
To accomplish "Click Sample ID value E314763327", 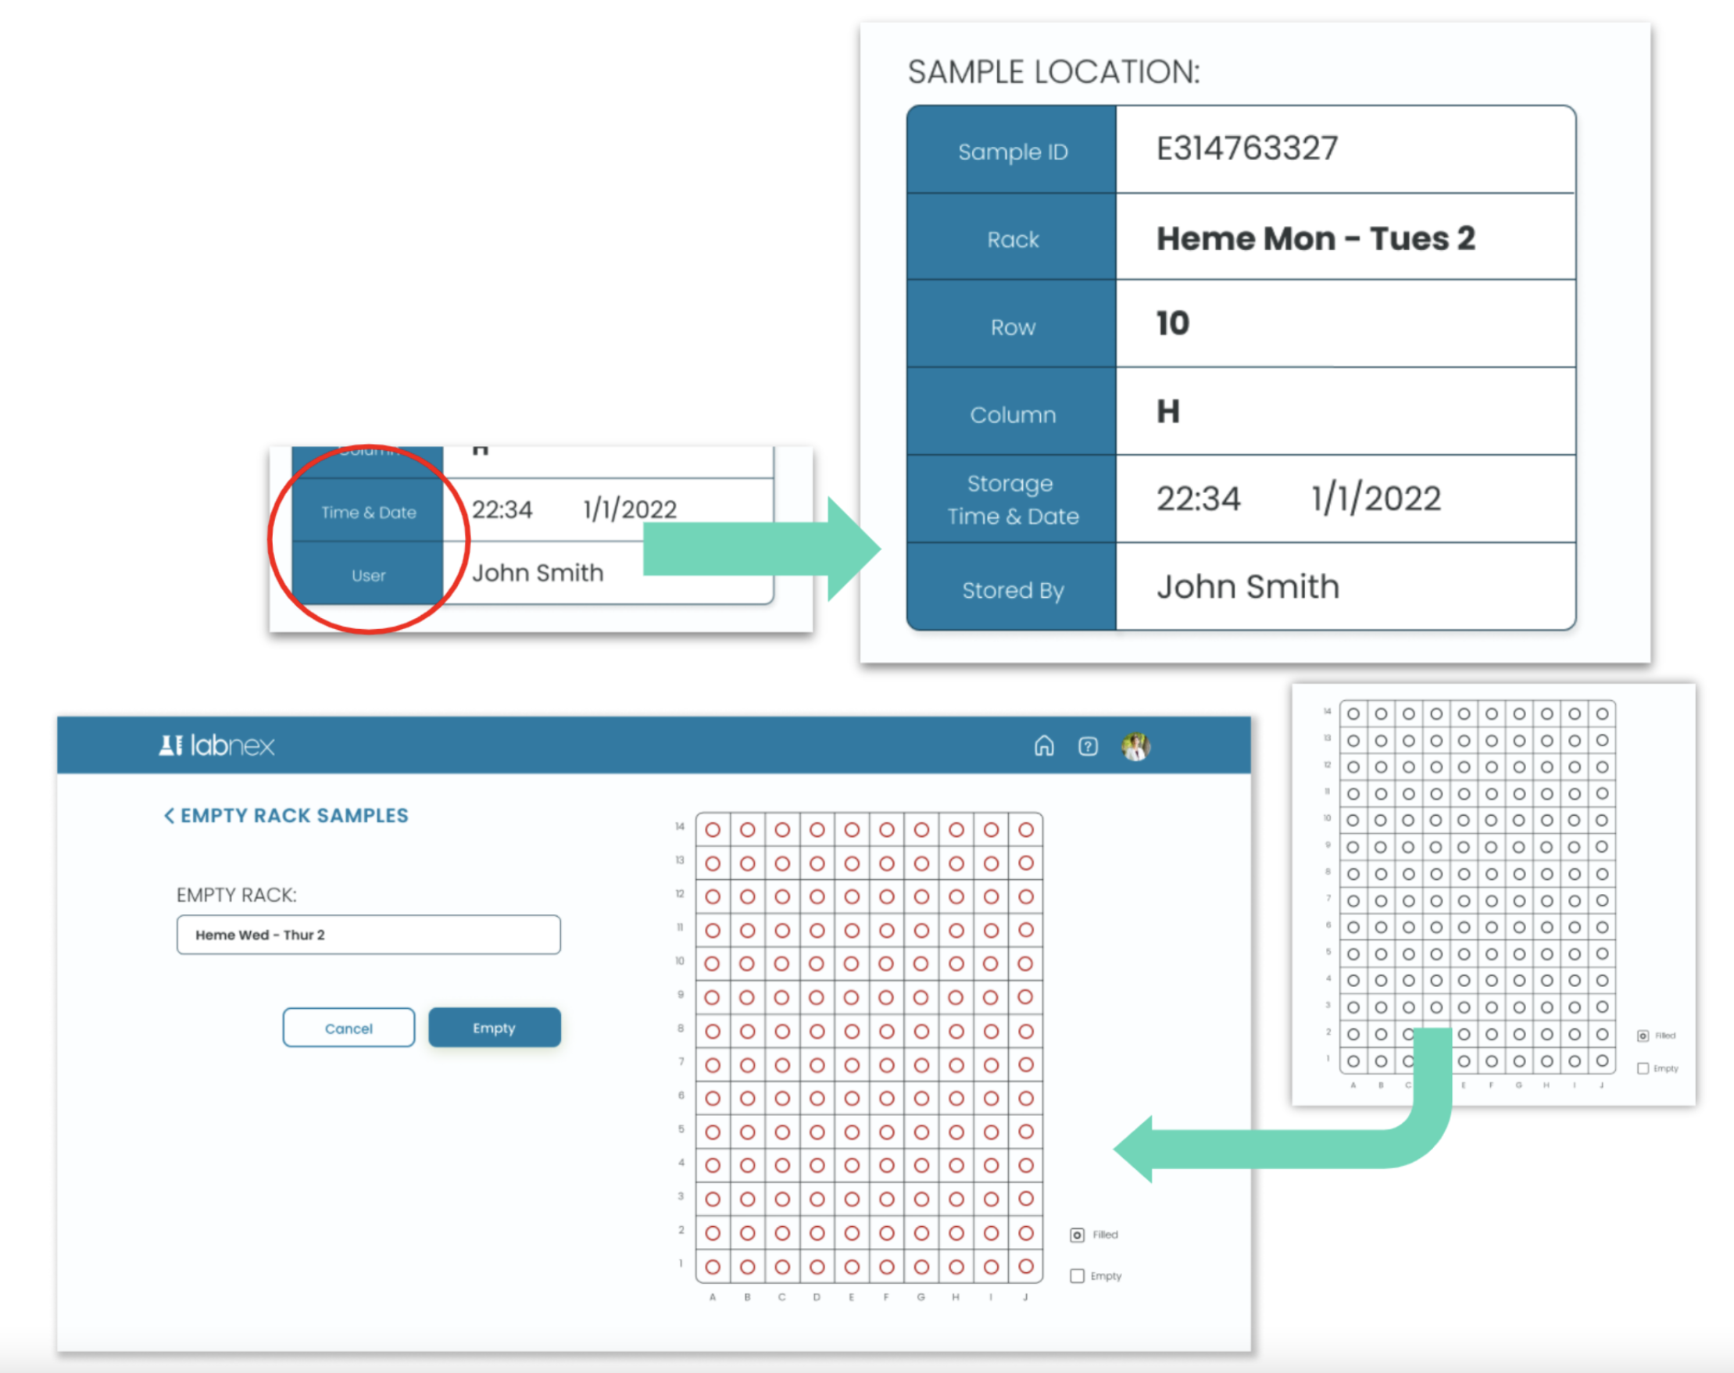I will pyautogui.click(x=1247, y=148).
